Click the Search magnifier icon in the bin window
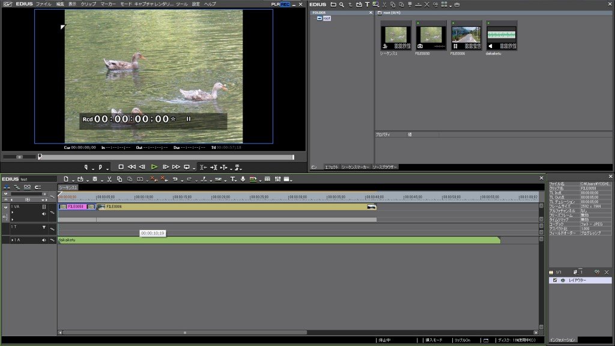This screenshot has height=346, width=615. click(342, 5)
